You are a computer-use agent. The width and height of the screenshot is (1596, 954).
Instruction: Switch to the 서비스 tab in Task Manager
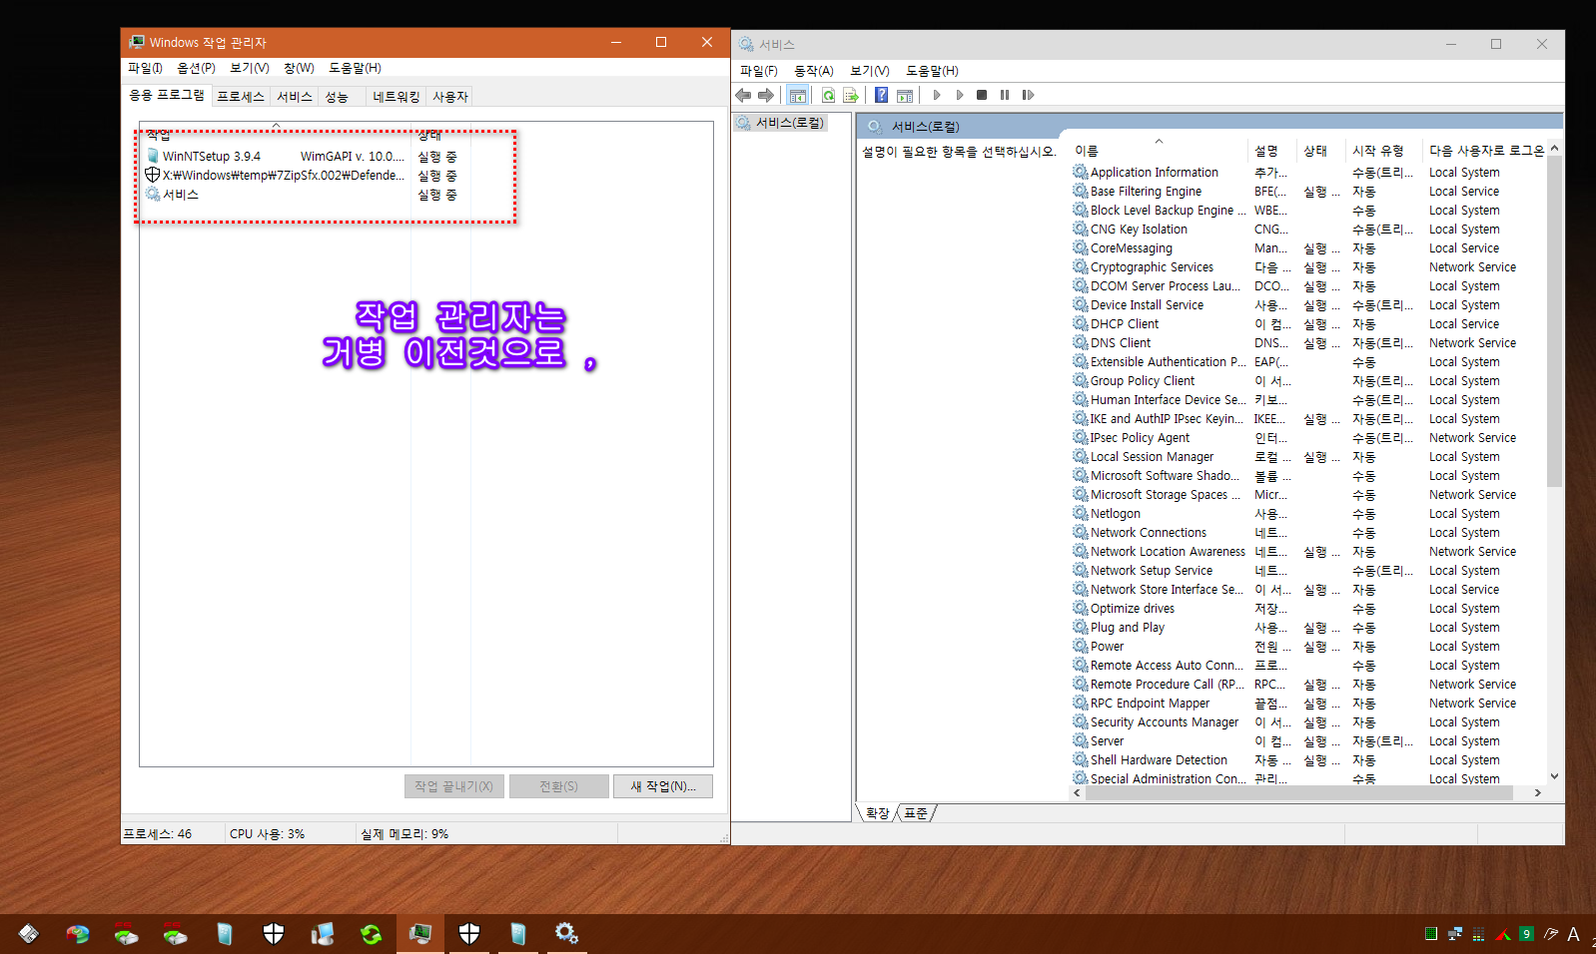(295, 97)
